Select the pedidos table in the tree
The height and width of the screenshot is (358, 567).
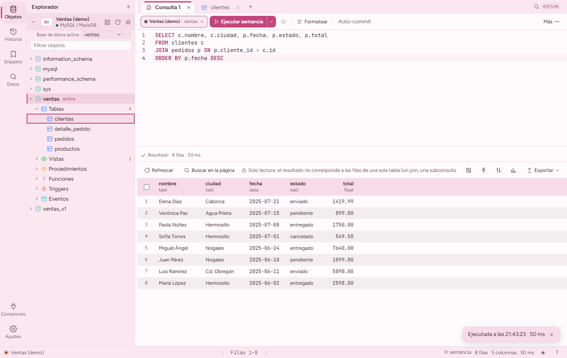point(80,139)
